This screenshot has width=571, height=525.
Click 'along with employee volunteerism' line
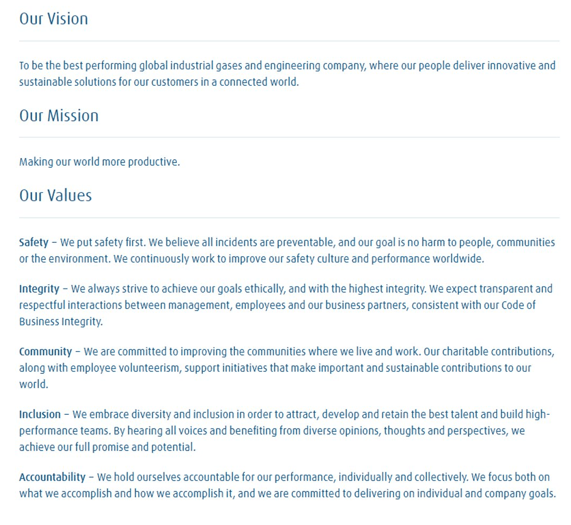(x=275, y=368)
